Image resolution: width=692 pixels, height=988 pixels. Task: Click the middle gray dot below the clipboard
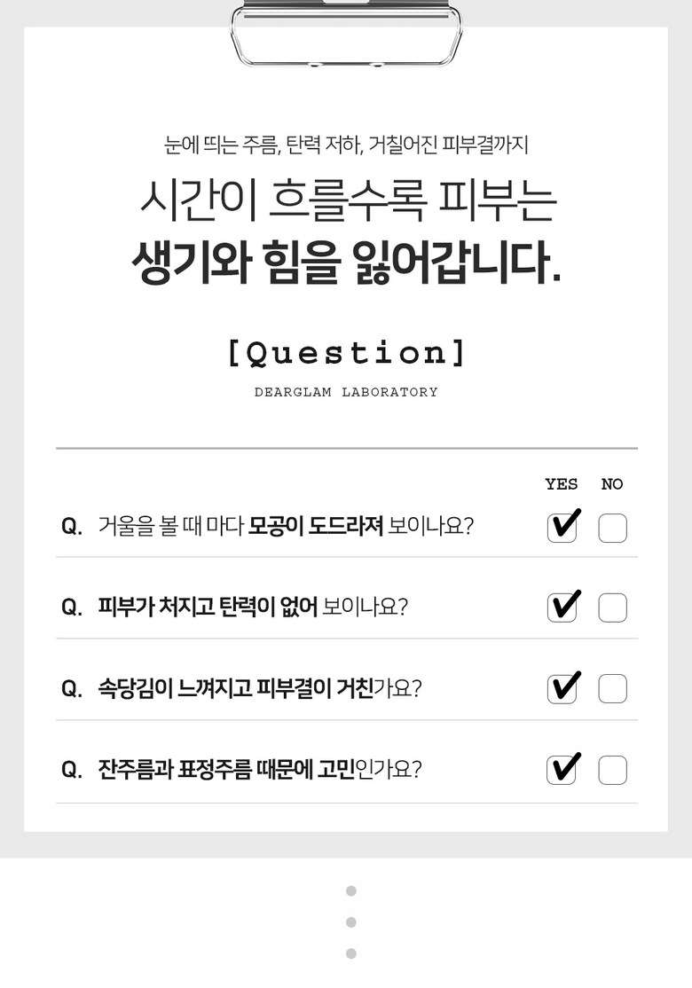point(351,922)
